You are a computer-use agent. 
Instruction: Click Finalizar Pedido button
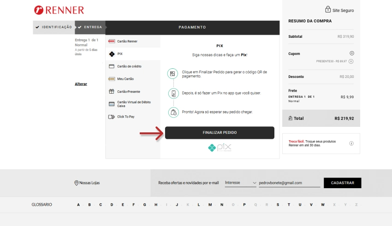tap(220, 133)
